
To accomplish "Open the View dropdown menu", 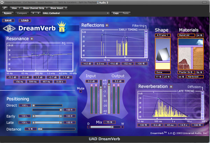I will [15, 8].
